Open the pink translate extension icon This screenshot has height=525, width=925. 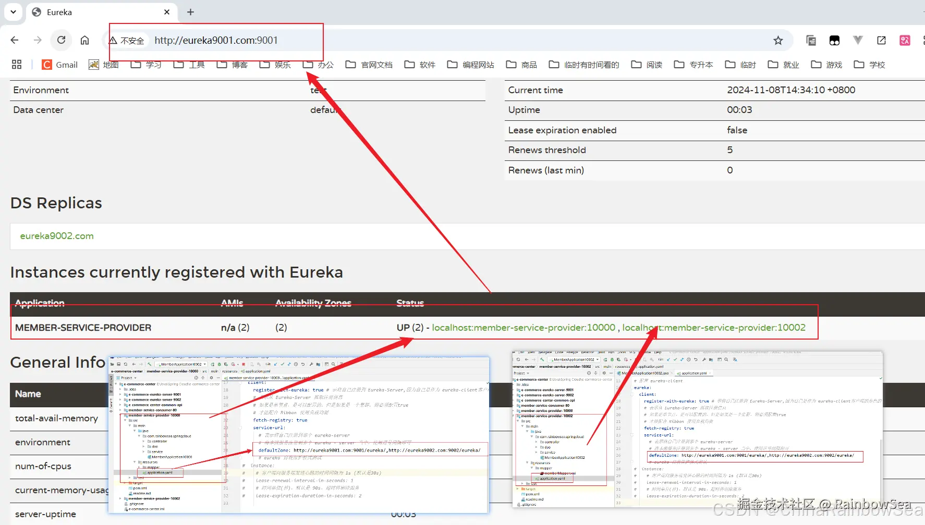coord(905,40)
